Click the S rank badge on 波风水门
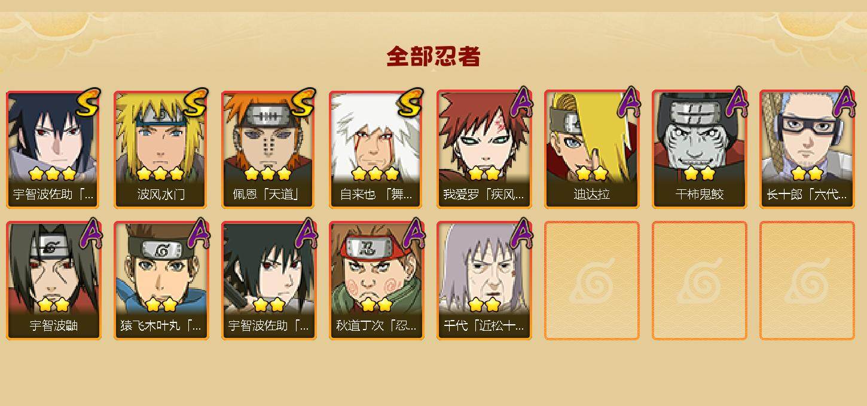 (196, 103)
